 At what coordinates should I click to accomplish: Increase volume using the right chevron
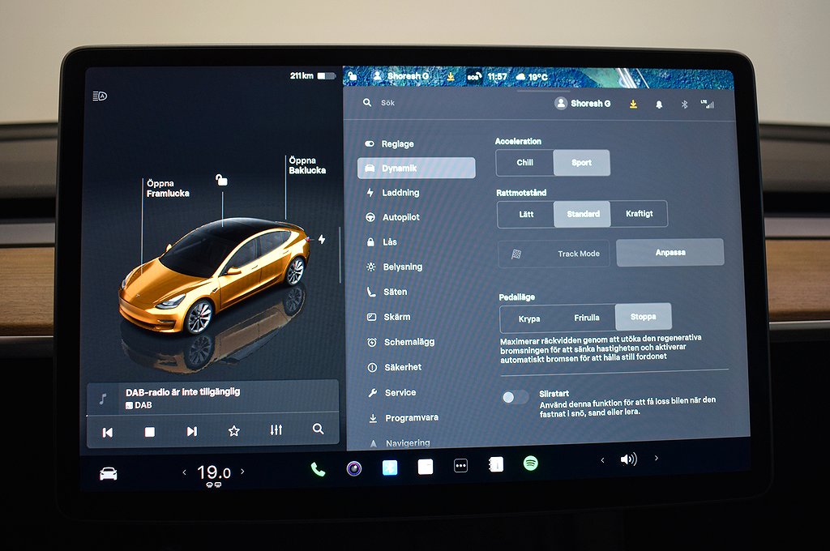tap(656, 459)
